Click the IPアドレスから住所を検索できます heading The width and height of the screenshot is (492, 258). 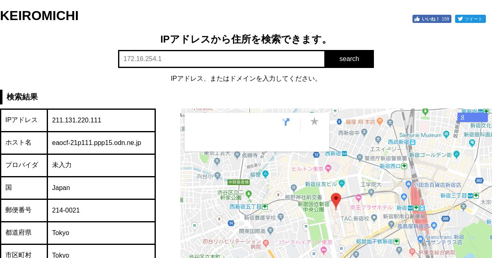(246, 39)
